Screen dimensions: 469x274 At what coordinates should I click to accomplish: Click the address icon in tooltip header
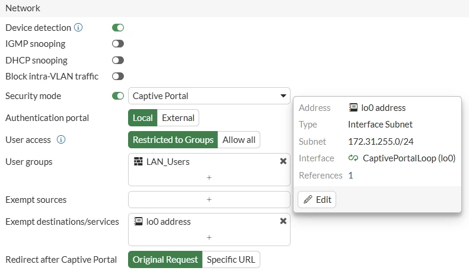click(353, 107)
